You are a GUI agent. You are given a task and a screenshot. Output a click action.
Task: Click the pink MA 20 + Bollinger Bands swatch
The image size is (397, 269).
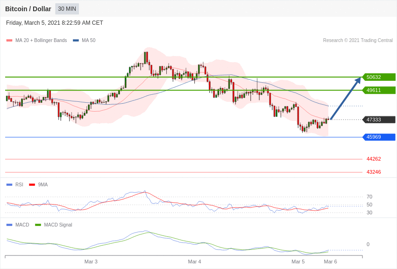pos(9,41)
